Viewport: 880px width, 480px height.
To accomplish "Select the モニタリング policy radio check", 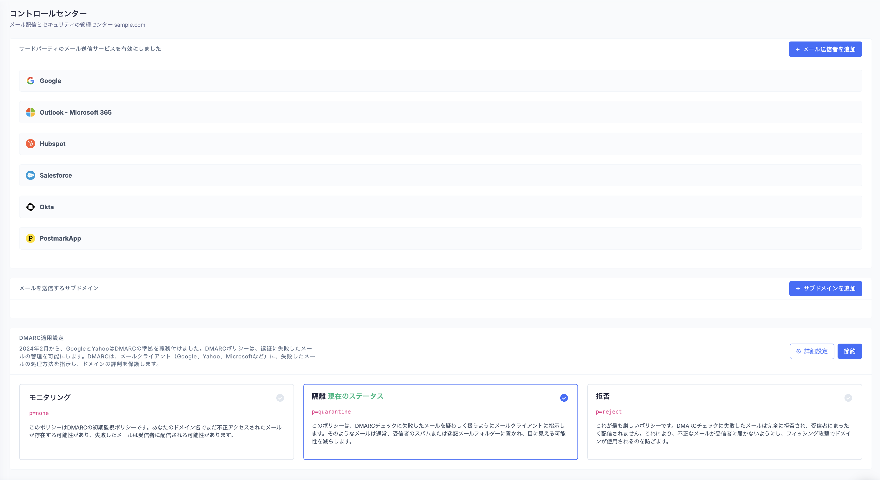I will (280, 398).
